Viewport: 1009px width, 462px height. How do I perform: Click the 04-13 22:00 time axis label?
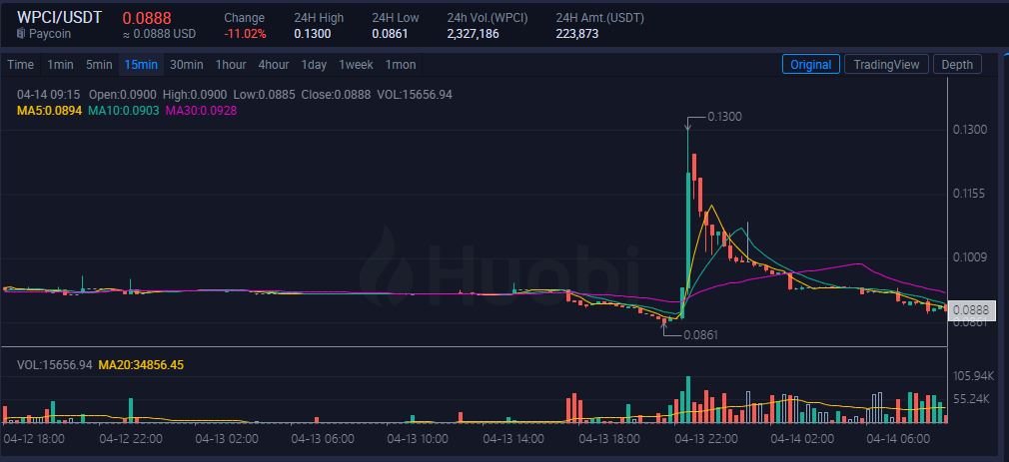705,439
